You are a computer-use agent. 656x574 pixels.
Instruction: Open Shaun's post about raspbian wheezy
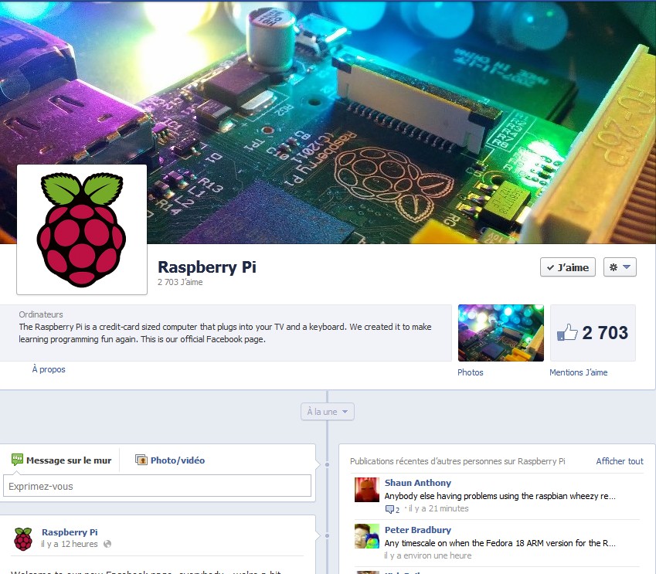(x=500, y=496)
